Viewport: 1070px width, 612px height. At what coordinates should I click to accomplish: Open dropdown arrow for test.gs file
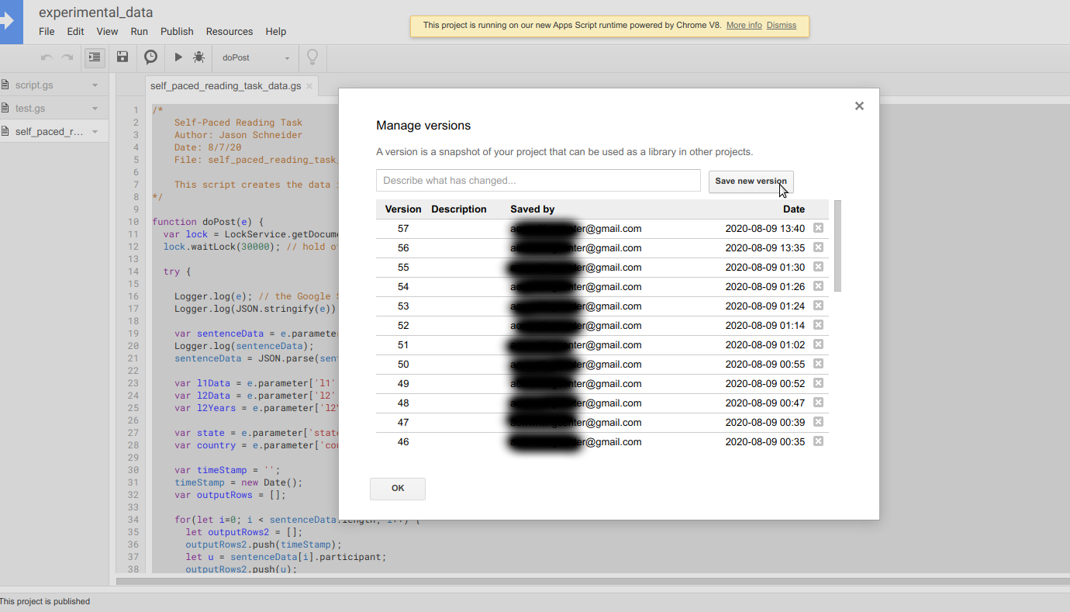[x=95, y=109]
